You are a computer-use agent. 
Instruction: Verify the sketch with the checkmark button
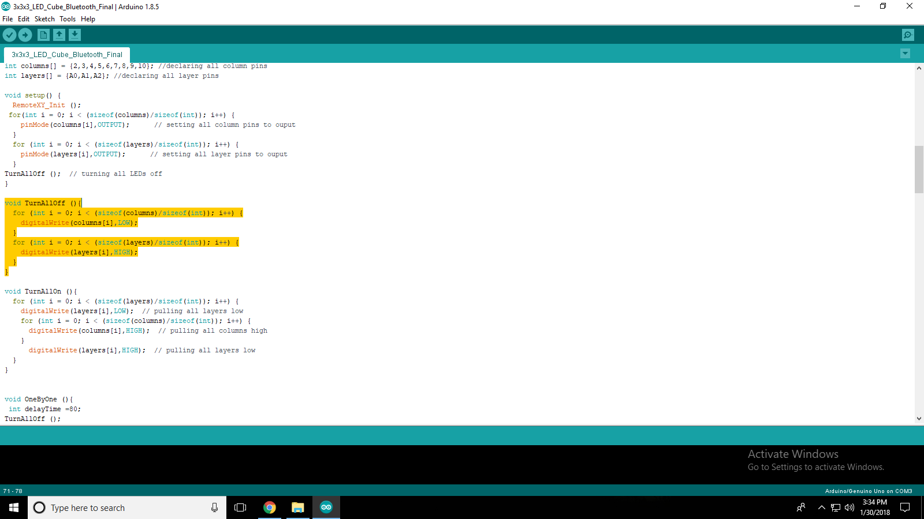(9, 35)
